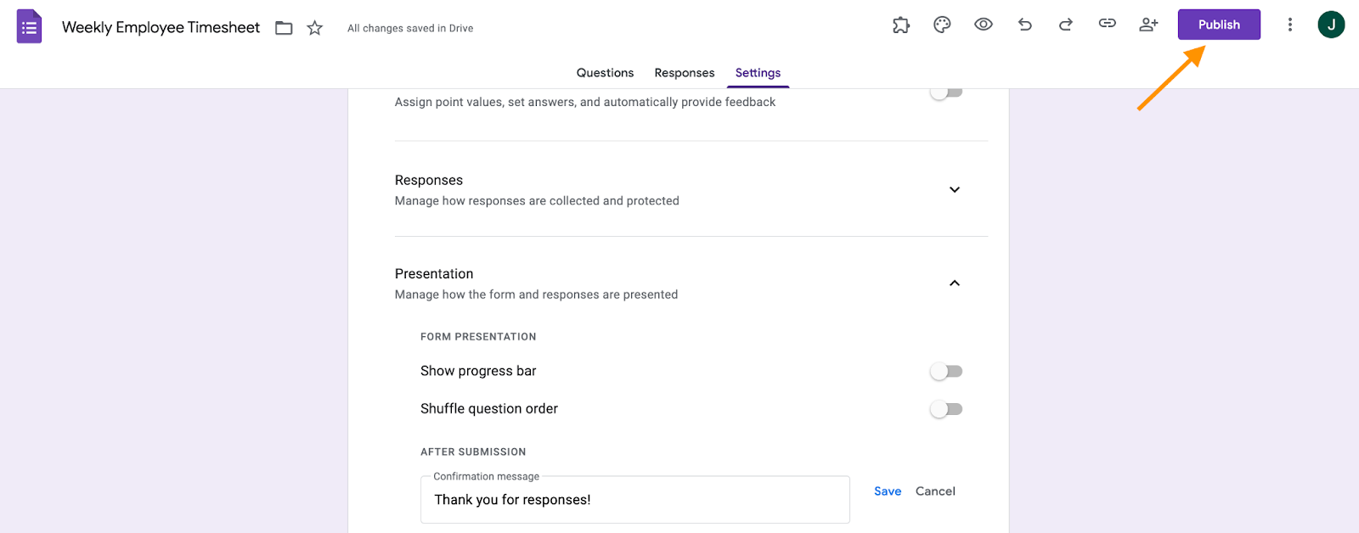Open the customize theme palette
Viewport: 1359px width, 533px height.
(942, 25)
